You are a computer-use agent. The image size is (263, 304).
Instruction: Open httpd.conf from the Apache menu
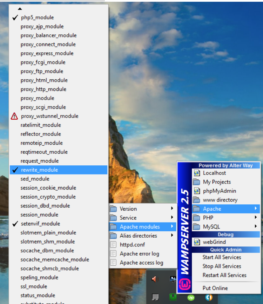tap(143, 245)
